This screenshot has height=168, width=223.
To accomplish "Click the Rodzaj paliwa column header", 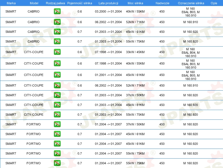I will [55, 3].
